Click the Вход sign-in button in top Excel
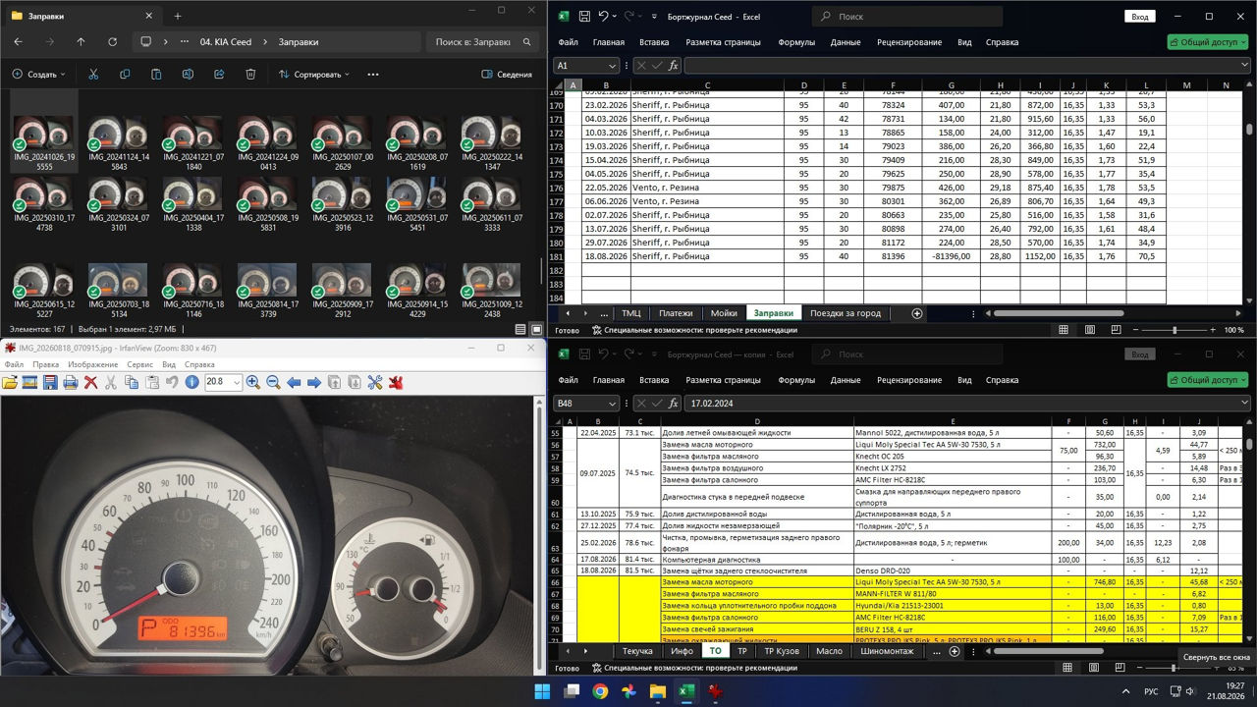The width and height of the screenshot is (1257, 707). pyautogui.click(x=1140, y=17)
